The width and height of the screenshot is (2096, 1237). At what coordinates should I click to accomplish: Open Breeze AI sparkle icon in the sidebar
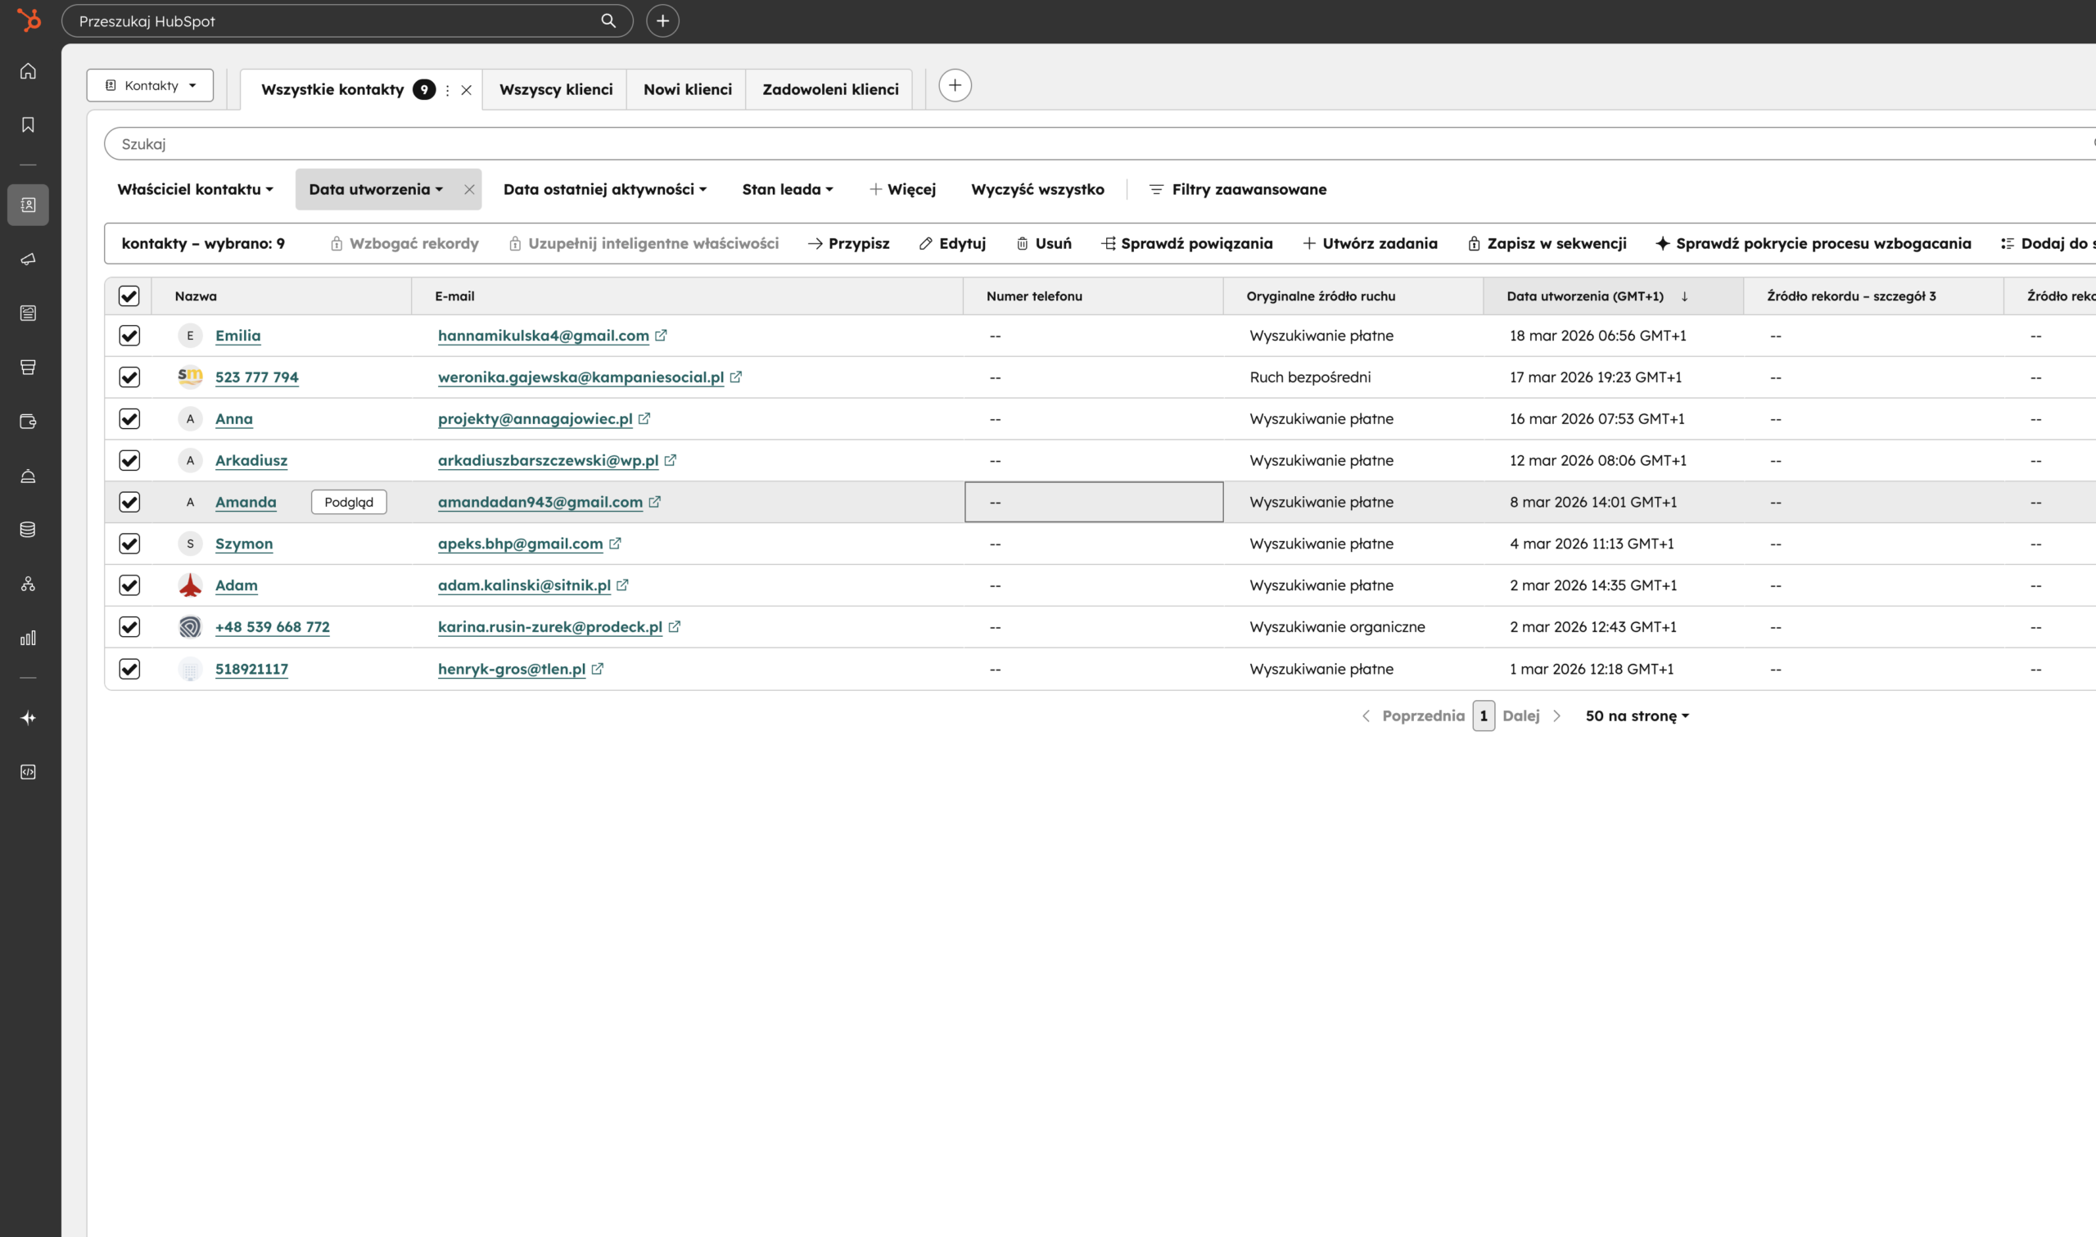pos(29,718)
